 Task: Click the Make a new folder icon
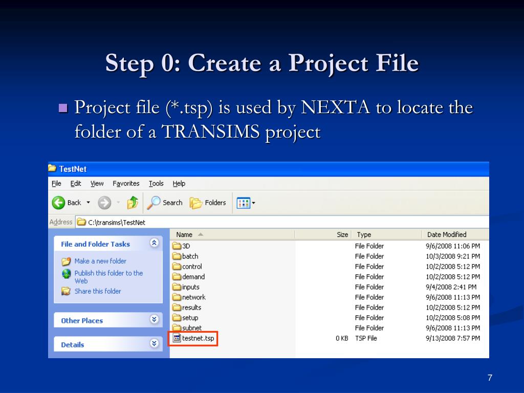click(66, 261)
